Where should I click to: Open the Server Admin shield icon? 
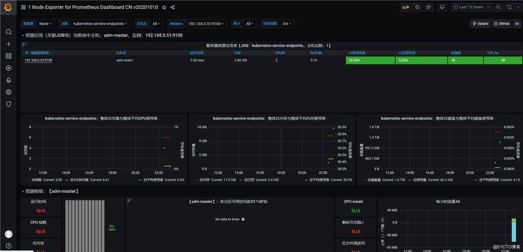[9, 104]
